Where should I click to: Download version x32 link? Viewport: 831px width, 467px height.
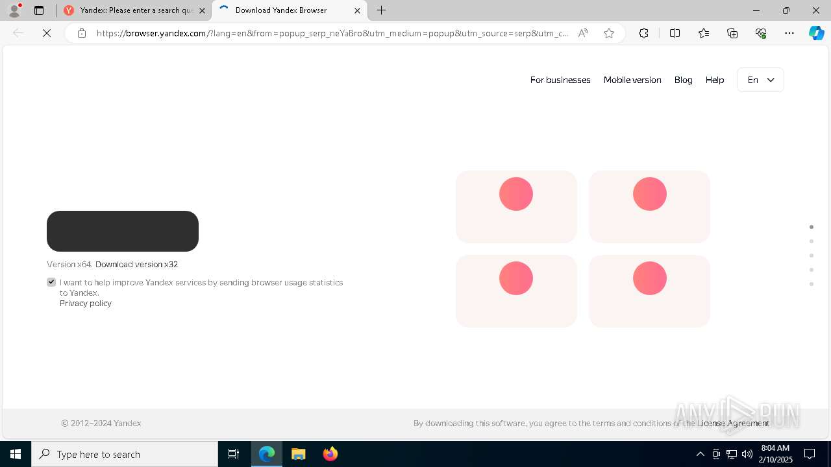click(136, 264)
